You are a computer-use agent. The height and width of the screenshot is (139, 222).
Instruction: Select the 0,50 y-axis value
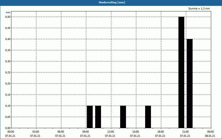click(x=8, y=17)
